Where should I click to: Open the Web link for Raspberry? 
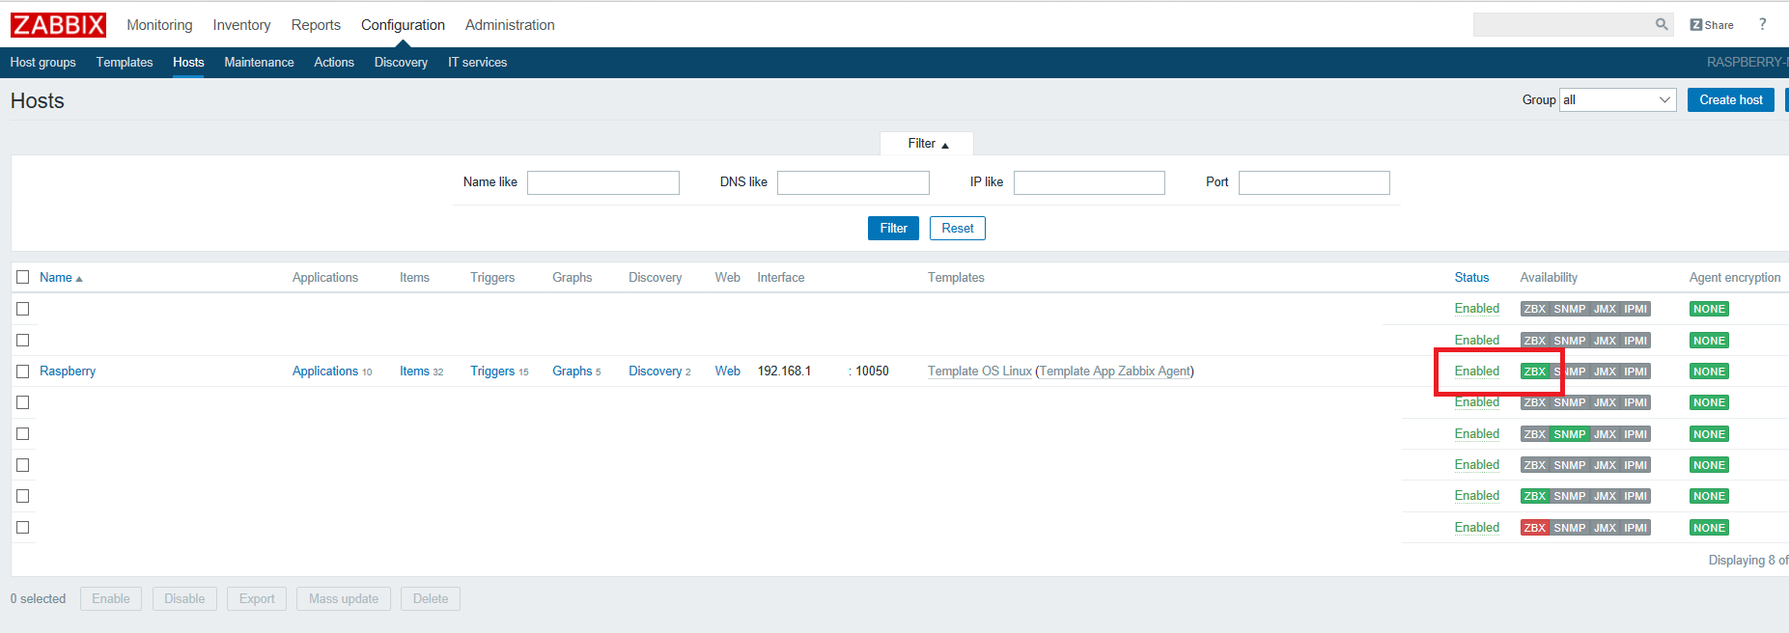pos(728,372)
